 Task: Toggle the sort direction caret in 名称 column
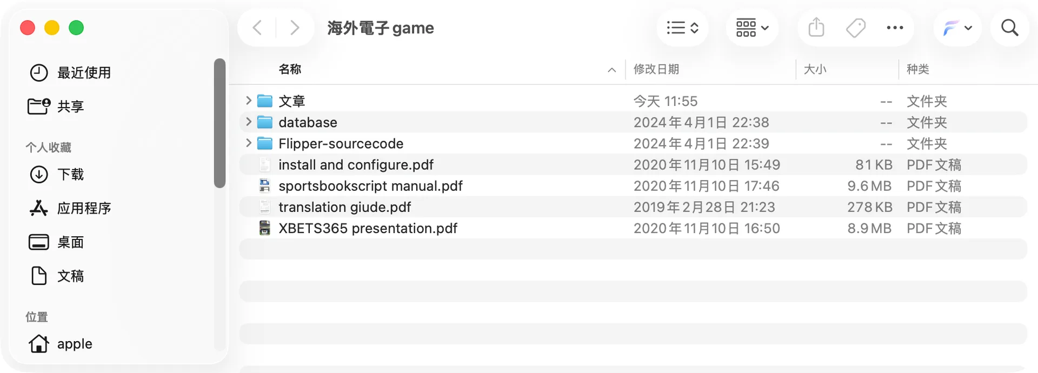(612, 70)
